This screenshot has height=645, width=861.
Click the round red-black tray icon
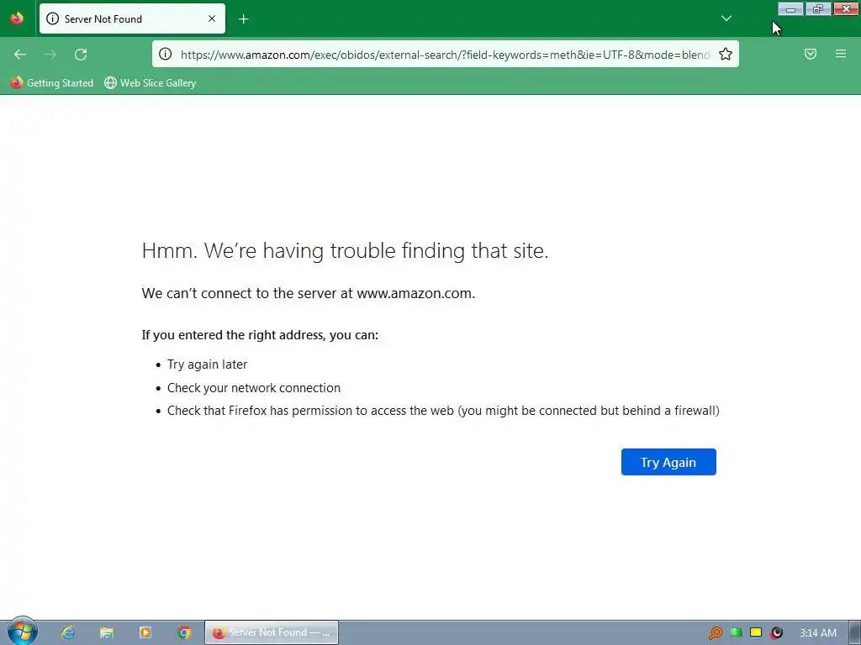click(x=776, y=633)
